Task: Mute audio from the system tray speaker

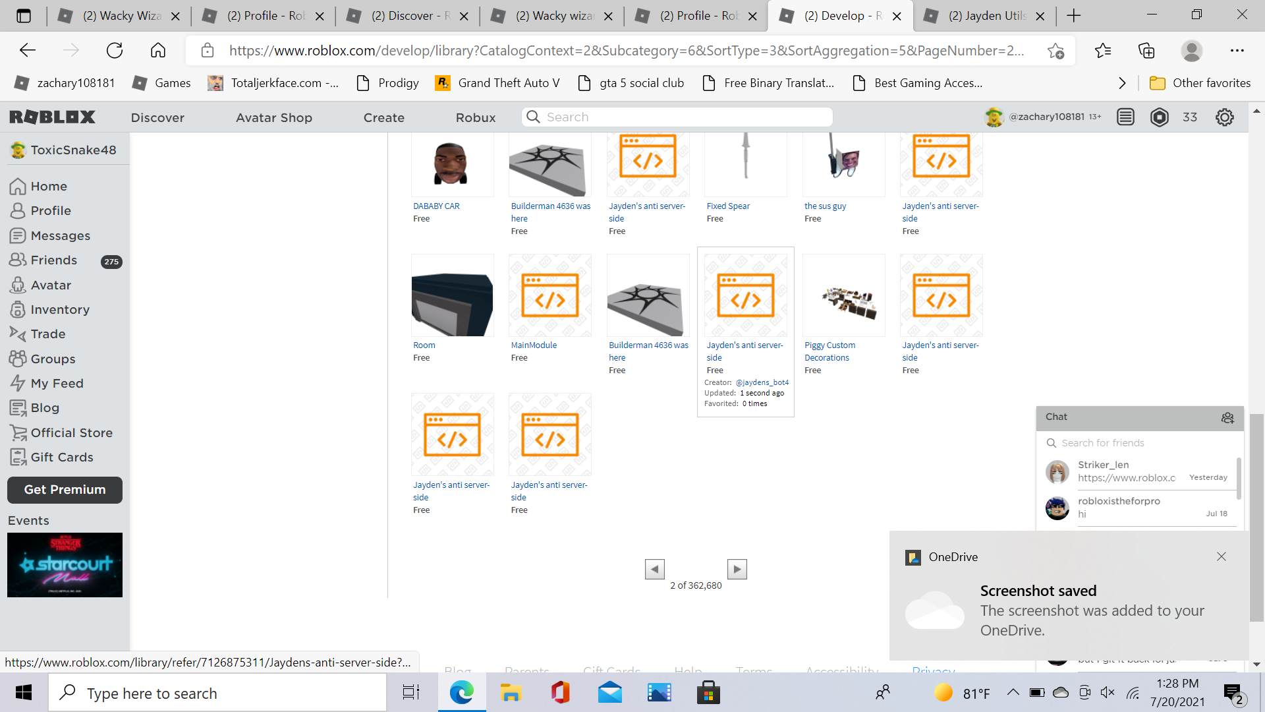Action: pos(1107,692)
